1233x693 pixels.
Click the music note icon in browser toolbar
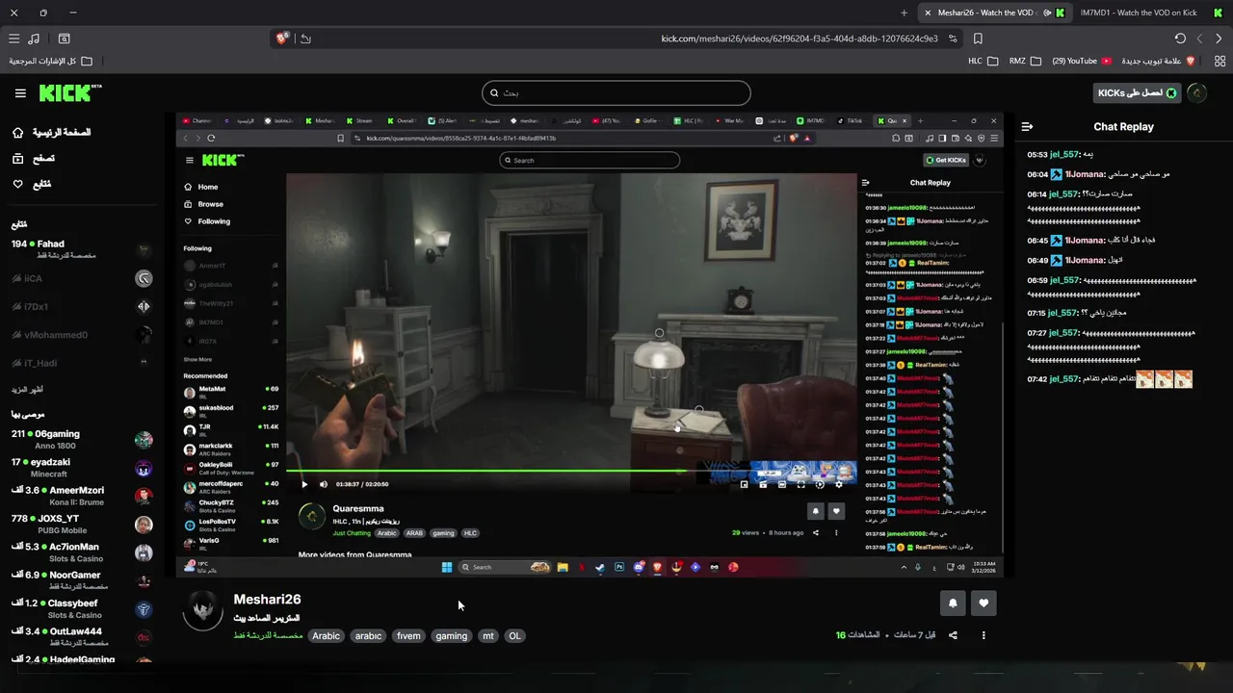click(35, 38)
